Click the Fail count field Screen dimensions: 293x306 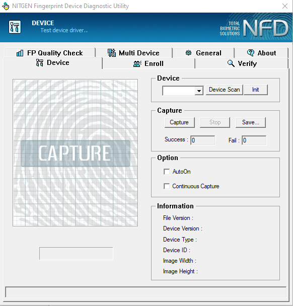[x=254, y=140]
